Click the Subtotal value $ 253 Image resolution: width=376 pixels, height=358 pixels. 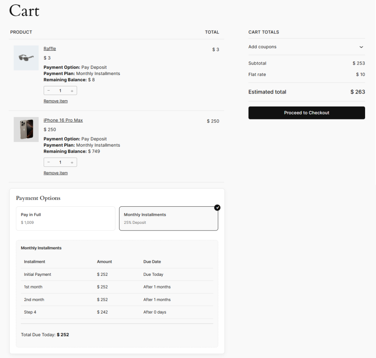pyautogui.click(x=358, y=63)
